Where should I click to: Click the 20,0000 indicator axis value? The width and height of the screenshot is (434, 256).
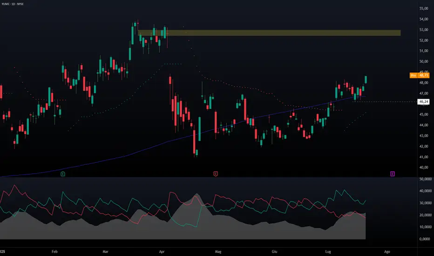(x=426, y=215)
